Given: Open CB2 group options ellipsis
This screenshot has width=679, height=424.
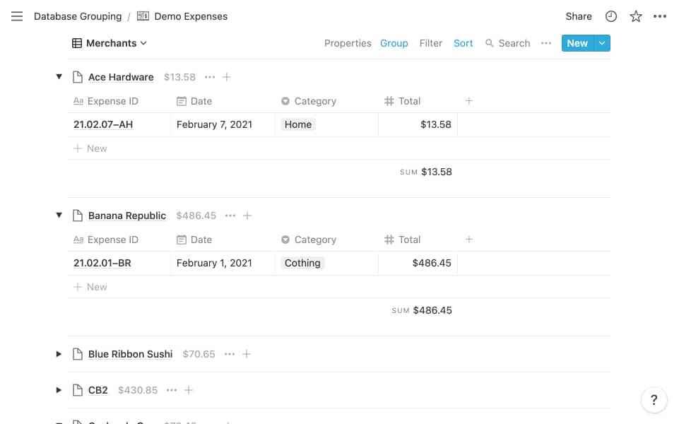Looking at the screenshot, I should (172, 390).
